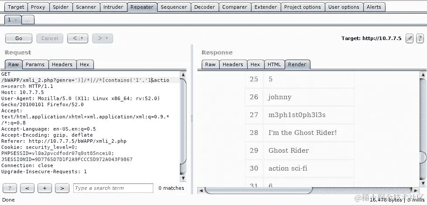View the Alerts tab

[374, 7]
